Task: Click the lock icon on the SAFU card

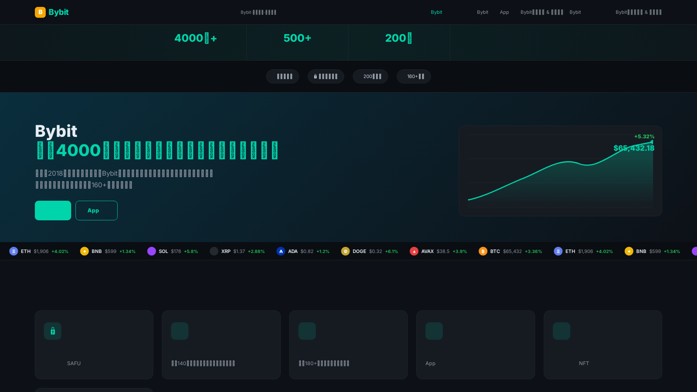Action: pyautogui.click(x=52, y=331)
